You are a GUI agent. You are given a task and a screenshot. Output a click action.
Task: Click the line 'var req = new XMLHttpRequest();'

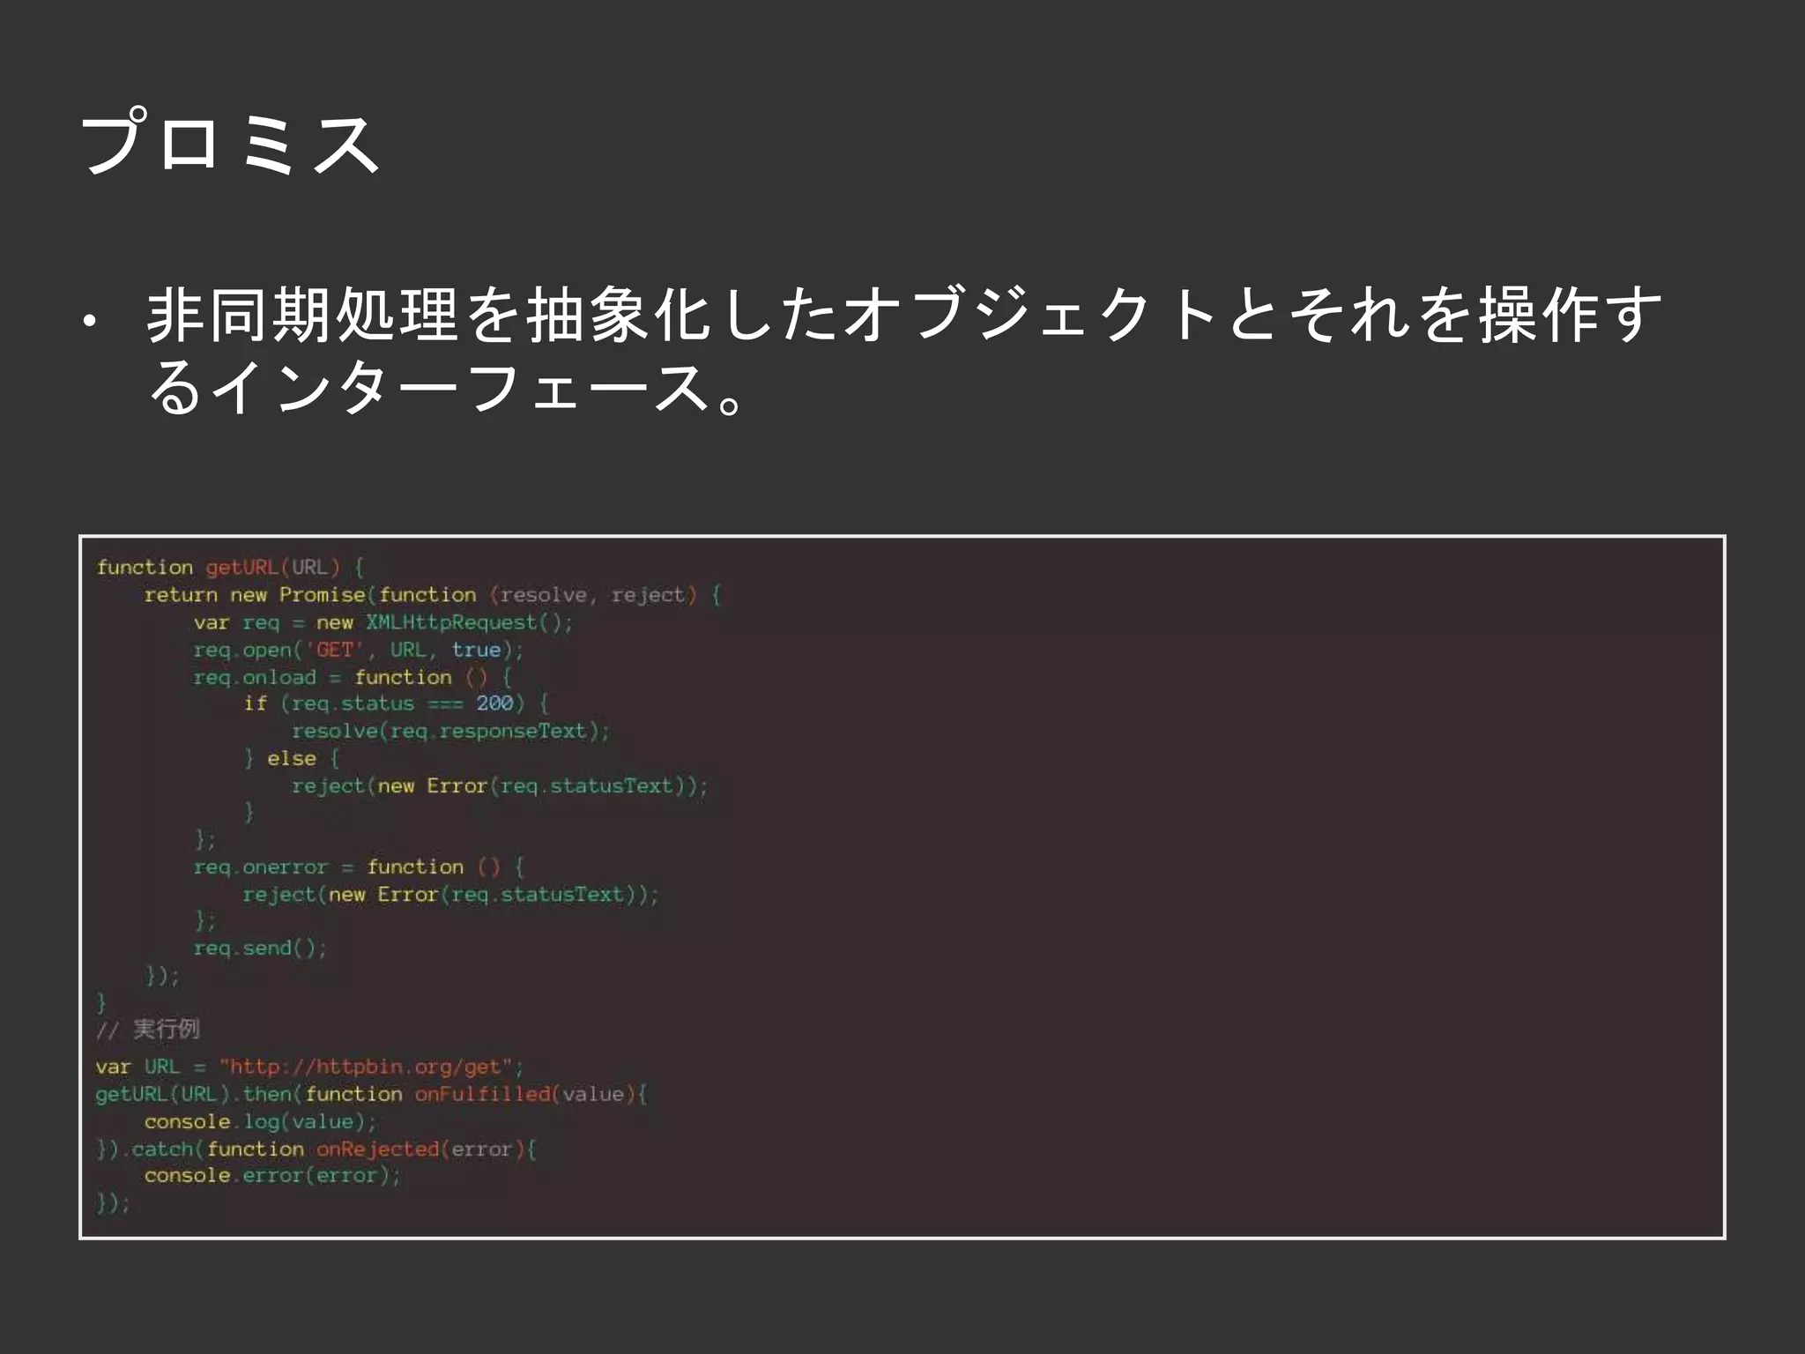383,622
